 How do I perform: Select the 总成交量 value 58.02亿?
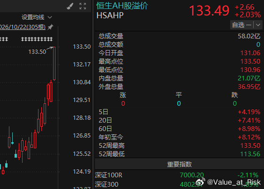(249, 36)
